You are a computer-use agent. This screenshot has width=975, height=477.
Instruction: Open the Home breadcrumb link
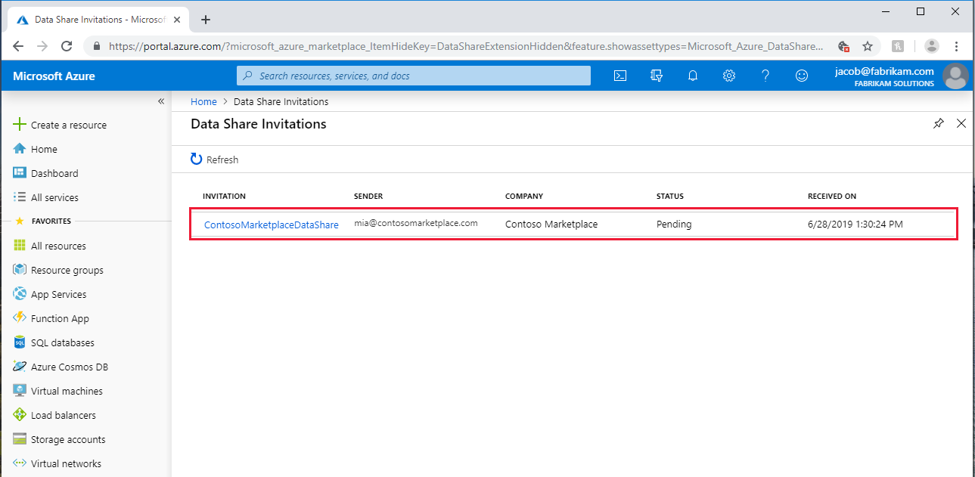point(203,101)
